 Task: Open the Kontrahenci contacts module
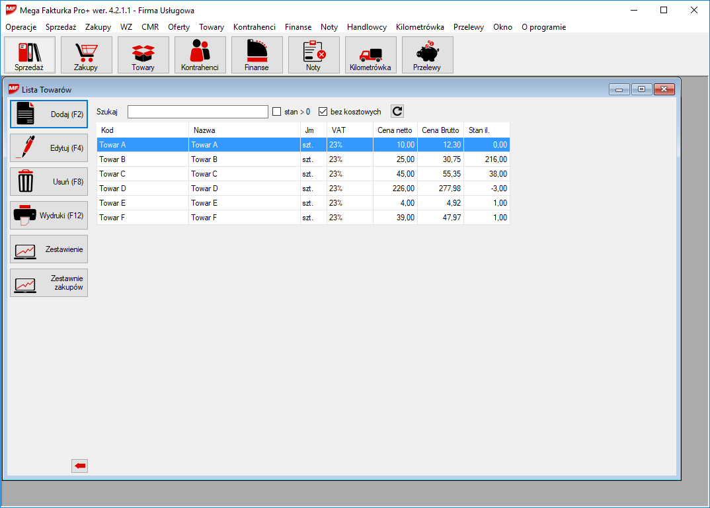(200, 55)
